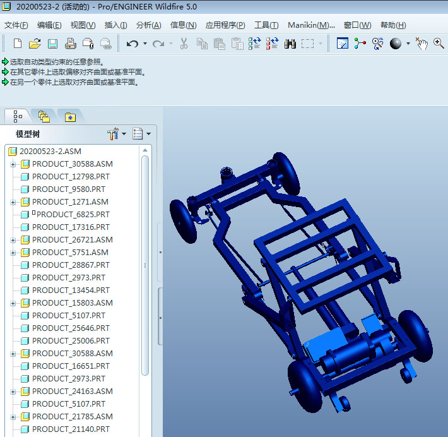Click the red Regeneration manager icon
The height and width of the screenshot is (437, 448).
tap(272, 44)
